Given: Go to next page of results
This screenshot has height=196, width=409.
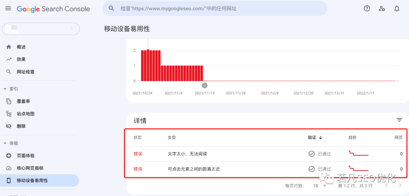Looking at the screenshot, I should 400,185.
